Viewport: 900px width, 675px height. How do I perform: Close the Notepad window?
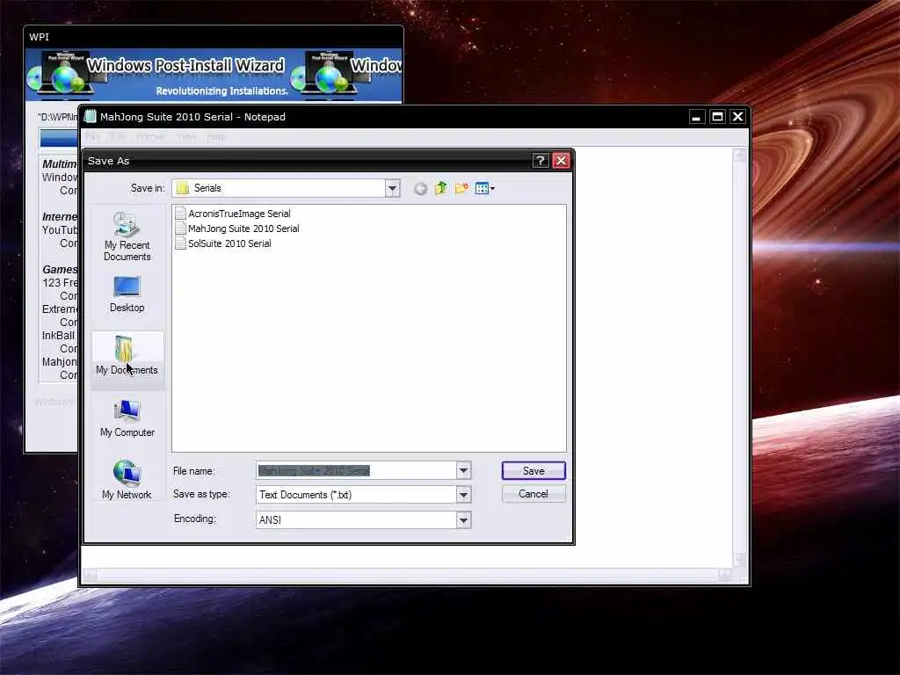click(738, 117)
